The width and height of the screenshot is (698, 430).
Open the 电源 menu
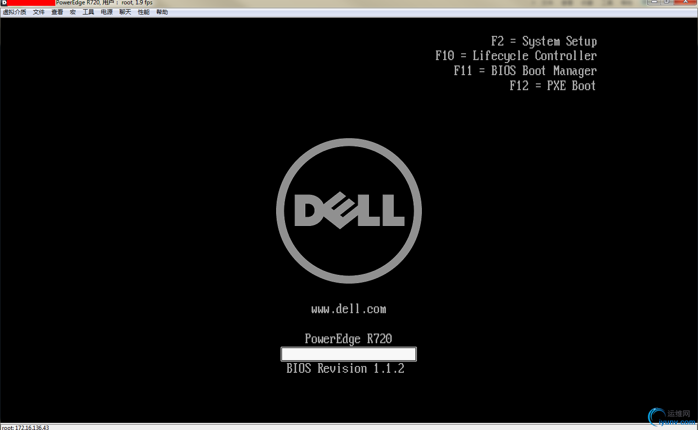coord(107,12)
